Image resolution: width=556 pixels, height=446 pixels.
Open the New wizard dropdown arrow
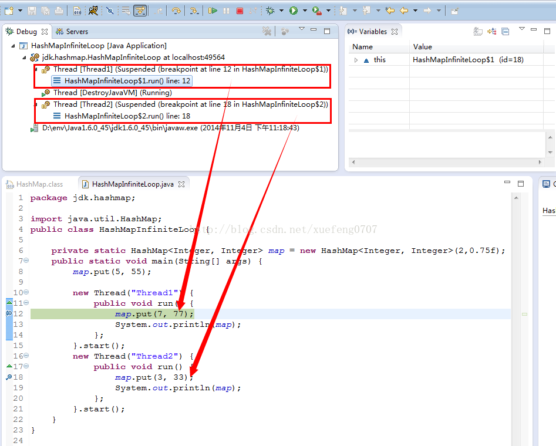(20, 11)
